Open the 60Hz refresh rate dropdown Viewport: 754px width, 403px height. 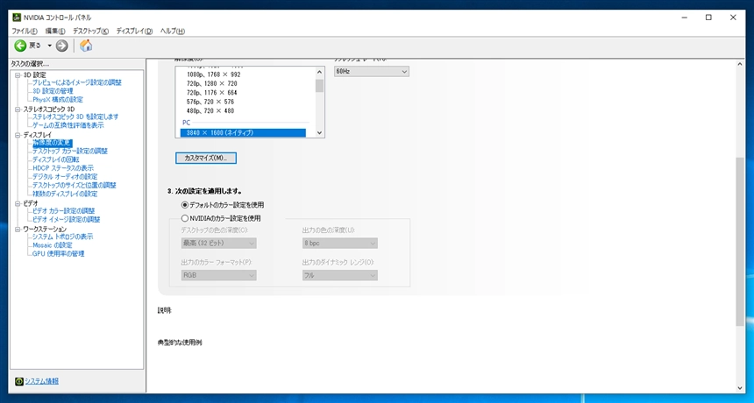tap(372, 71)
